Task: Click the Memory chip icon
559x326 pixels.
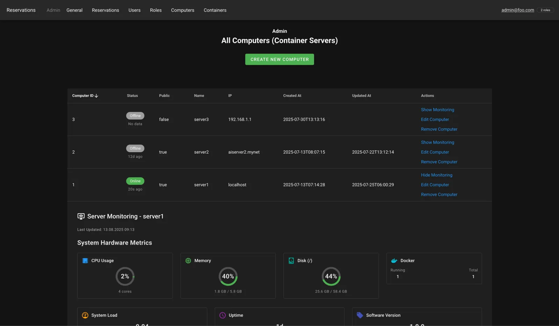Action: pyautogui.click(x=188, y=261)
